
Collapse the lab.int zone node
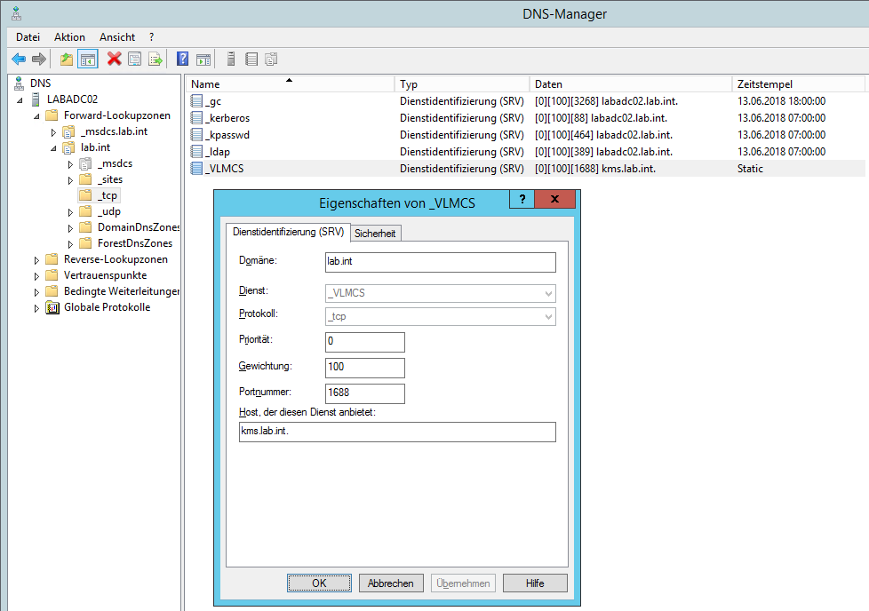point(53,148)
